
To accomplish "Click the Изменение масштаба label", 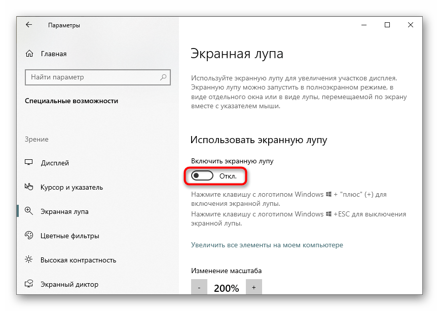I will [x=226, y=271].
